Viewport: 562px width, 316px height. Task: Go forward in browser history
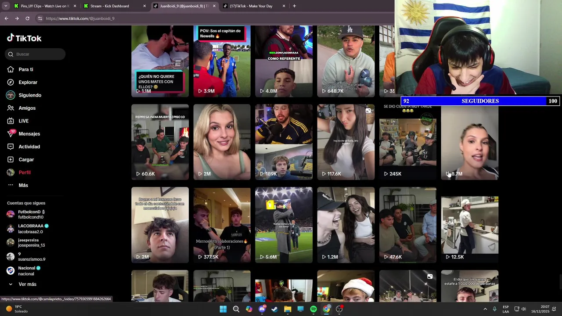pyautogui.click(x=17, y=18)
